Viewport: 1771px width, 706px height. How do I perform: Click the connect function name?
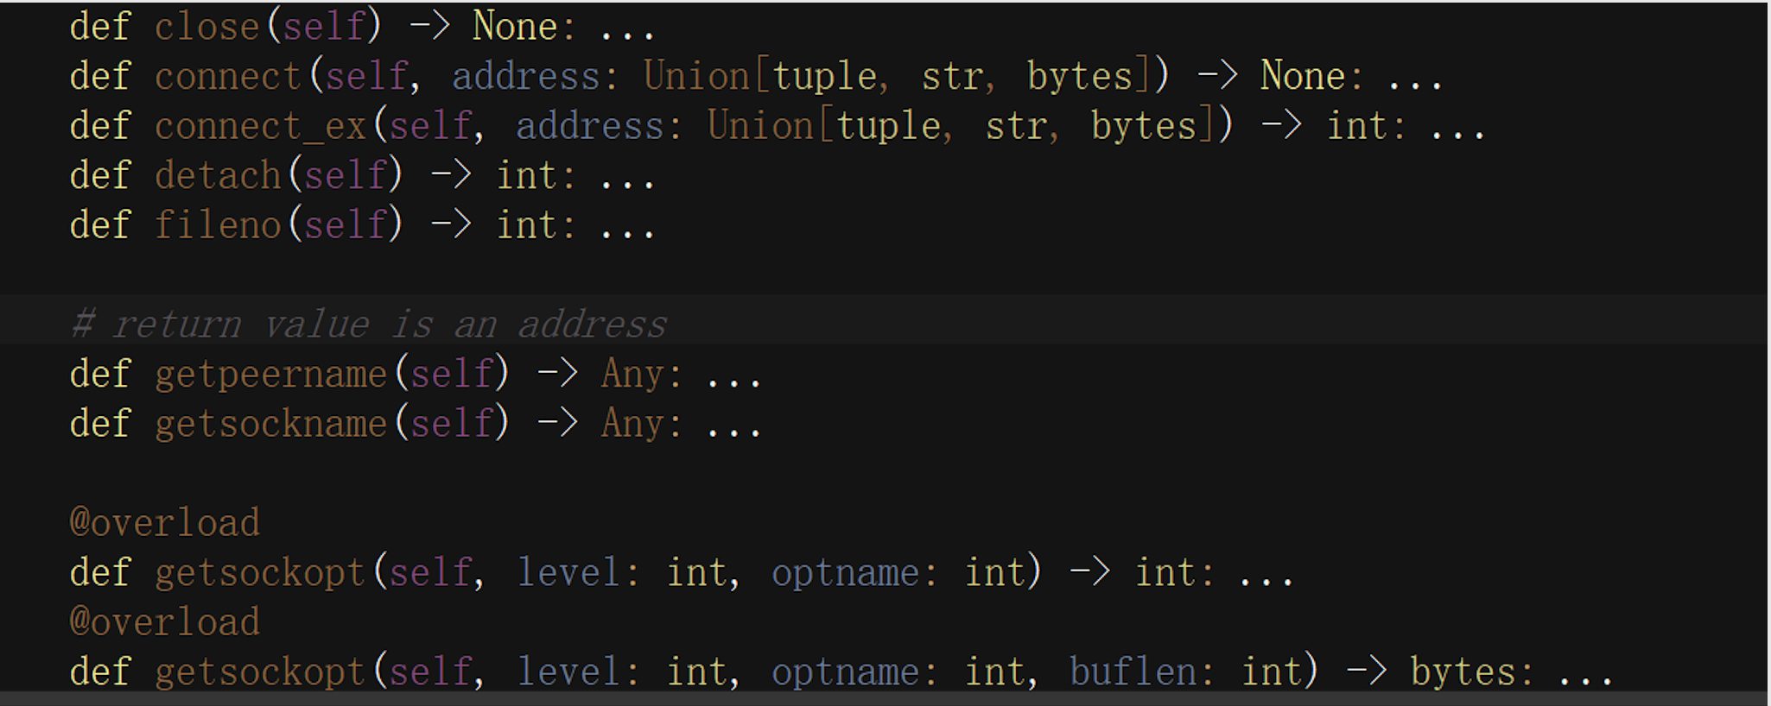pyautogui.click(x=228, y=76)
